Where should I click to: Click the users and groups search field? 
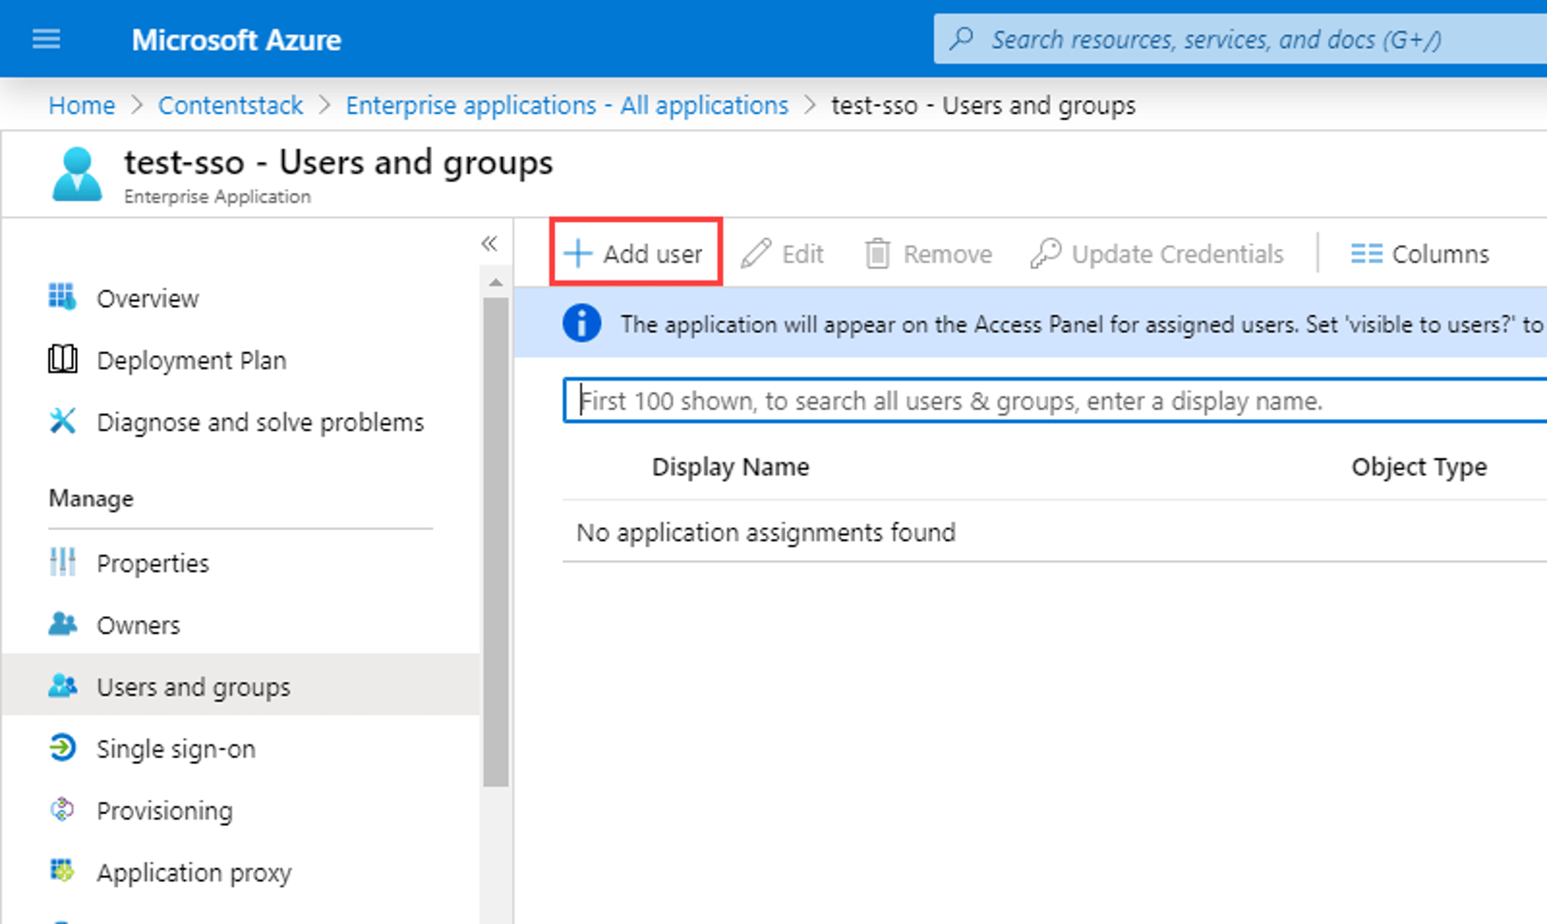coord(1055,400)
